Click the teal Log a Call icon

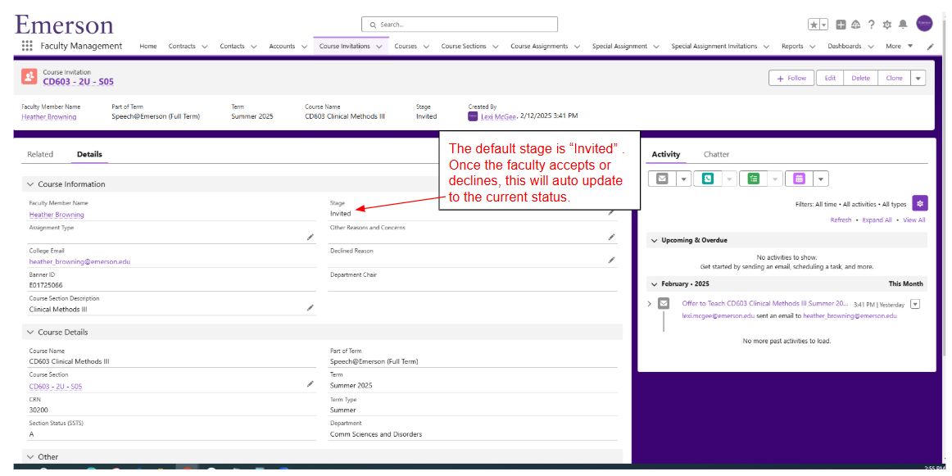point(707,179)
